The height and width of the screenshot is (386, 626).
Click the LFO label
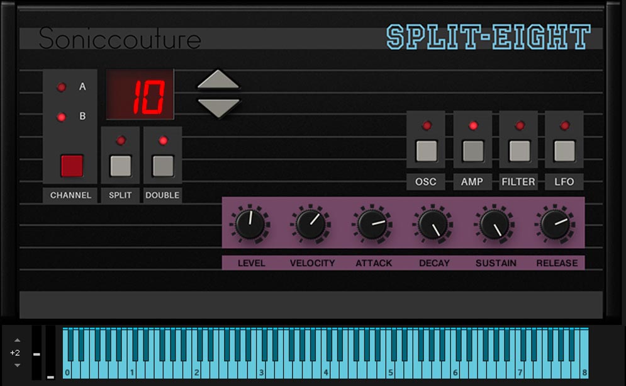pos(564,182)
